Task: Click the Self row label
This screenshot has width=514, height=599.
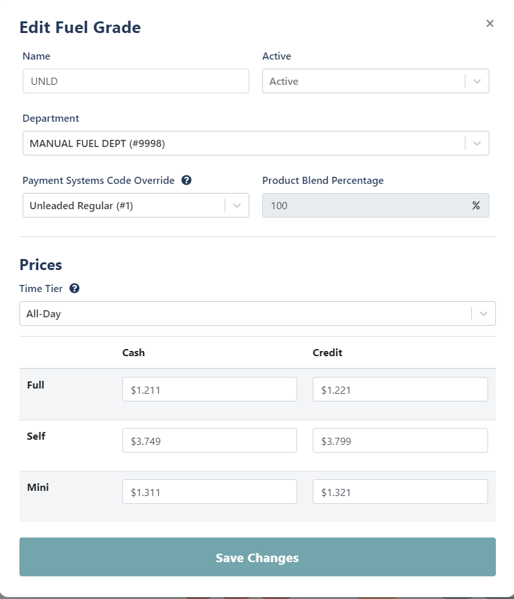Action: click(x=36, y=436)
